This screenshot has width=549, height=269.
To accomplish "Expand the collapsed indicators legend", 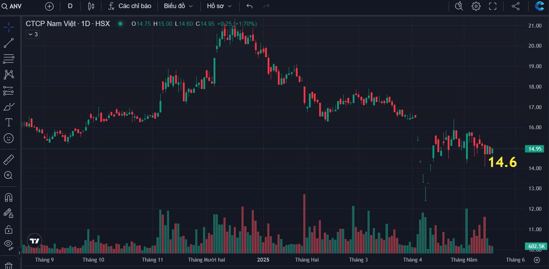I will point(32,34).
